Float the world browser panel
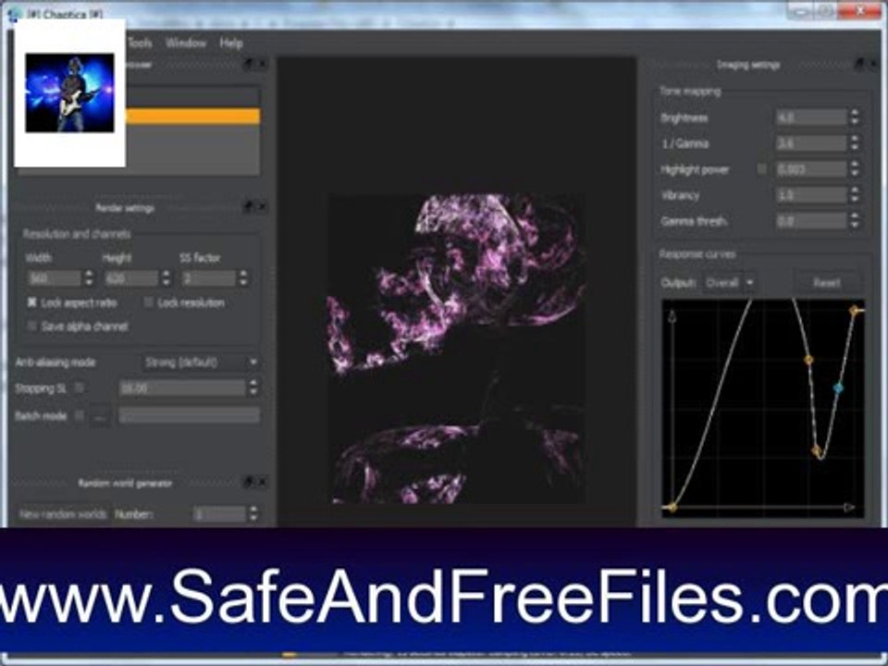The height and width of the screenshot is (666, 888). click(x=248, y=64)
